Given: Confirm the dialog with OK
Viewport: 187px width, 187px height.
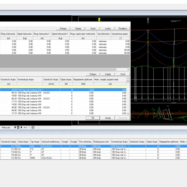Looking at the screenshot, I should [93, 118].
